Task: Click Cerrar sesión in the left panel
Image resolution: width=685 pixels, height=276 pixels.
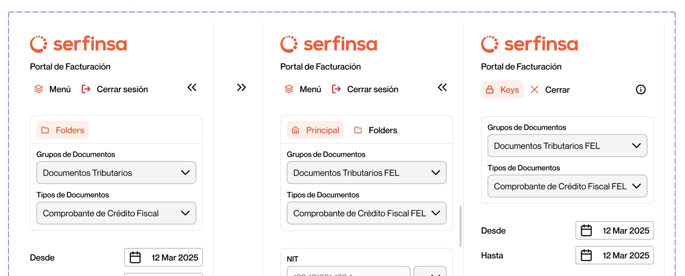Action: (115, 89)
